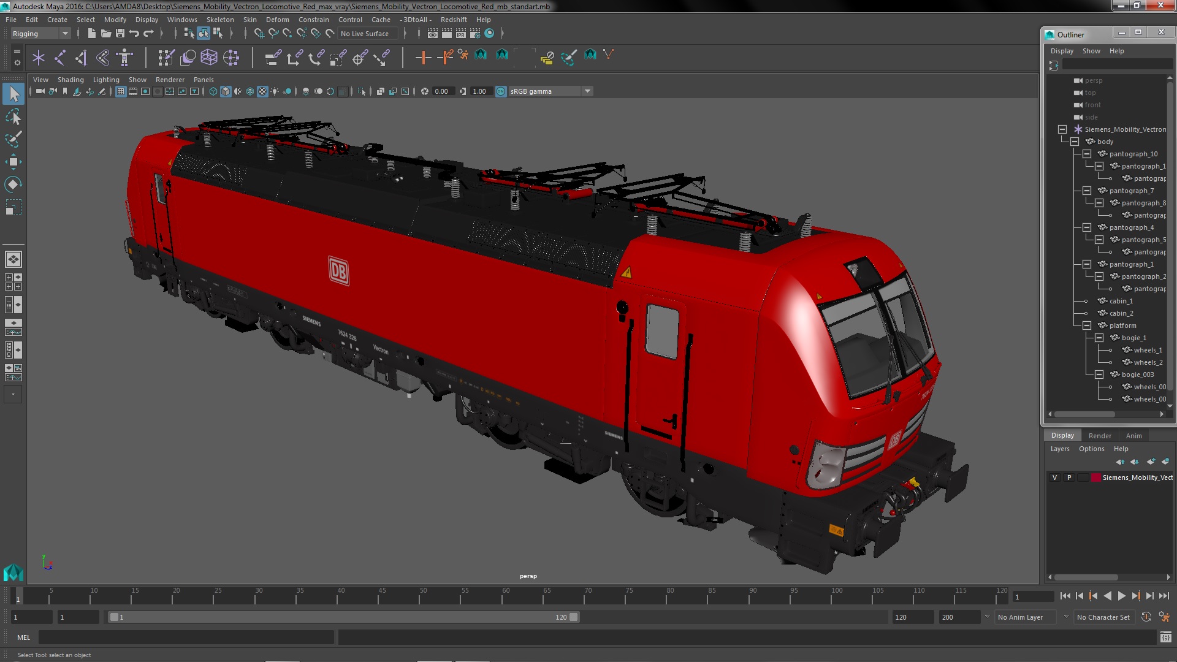Click the Create Locator star icon
Screen dimensions: 1177x662
tap(39, 58)
